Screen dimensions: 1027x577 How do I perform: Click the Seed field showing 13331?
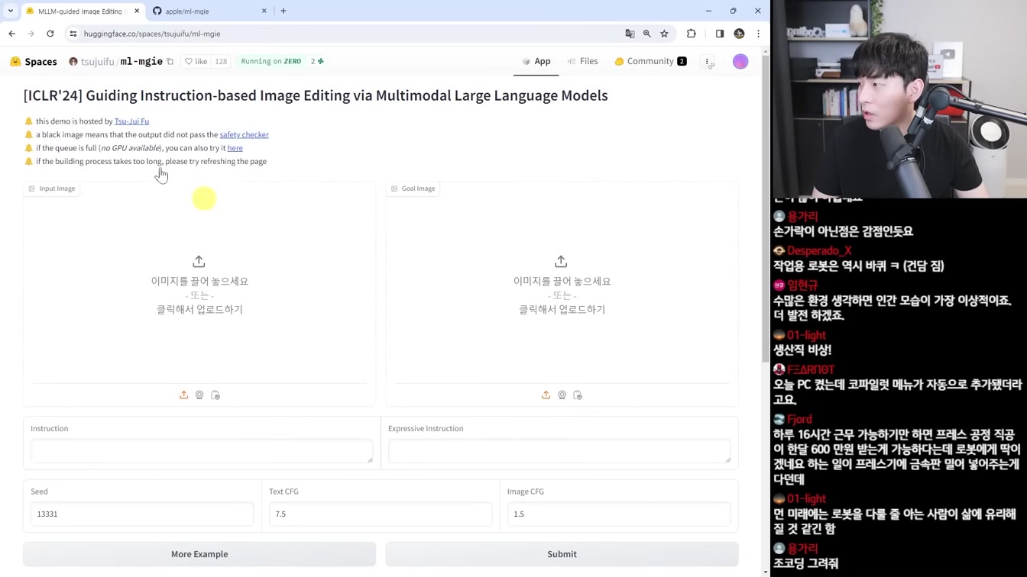[x=142, y=514]
